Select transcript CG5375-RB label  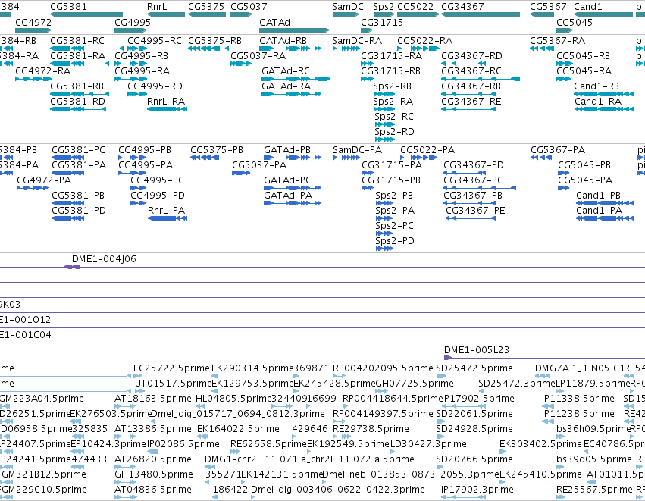(214, 41)
